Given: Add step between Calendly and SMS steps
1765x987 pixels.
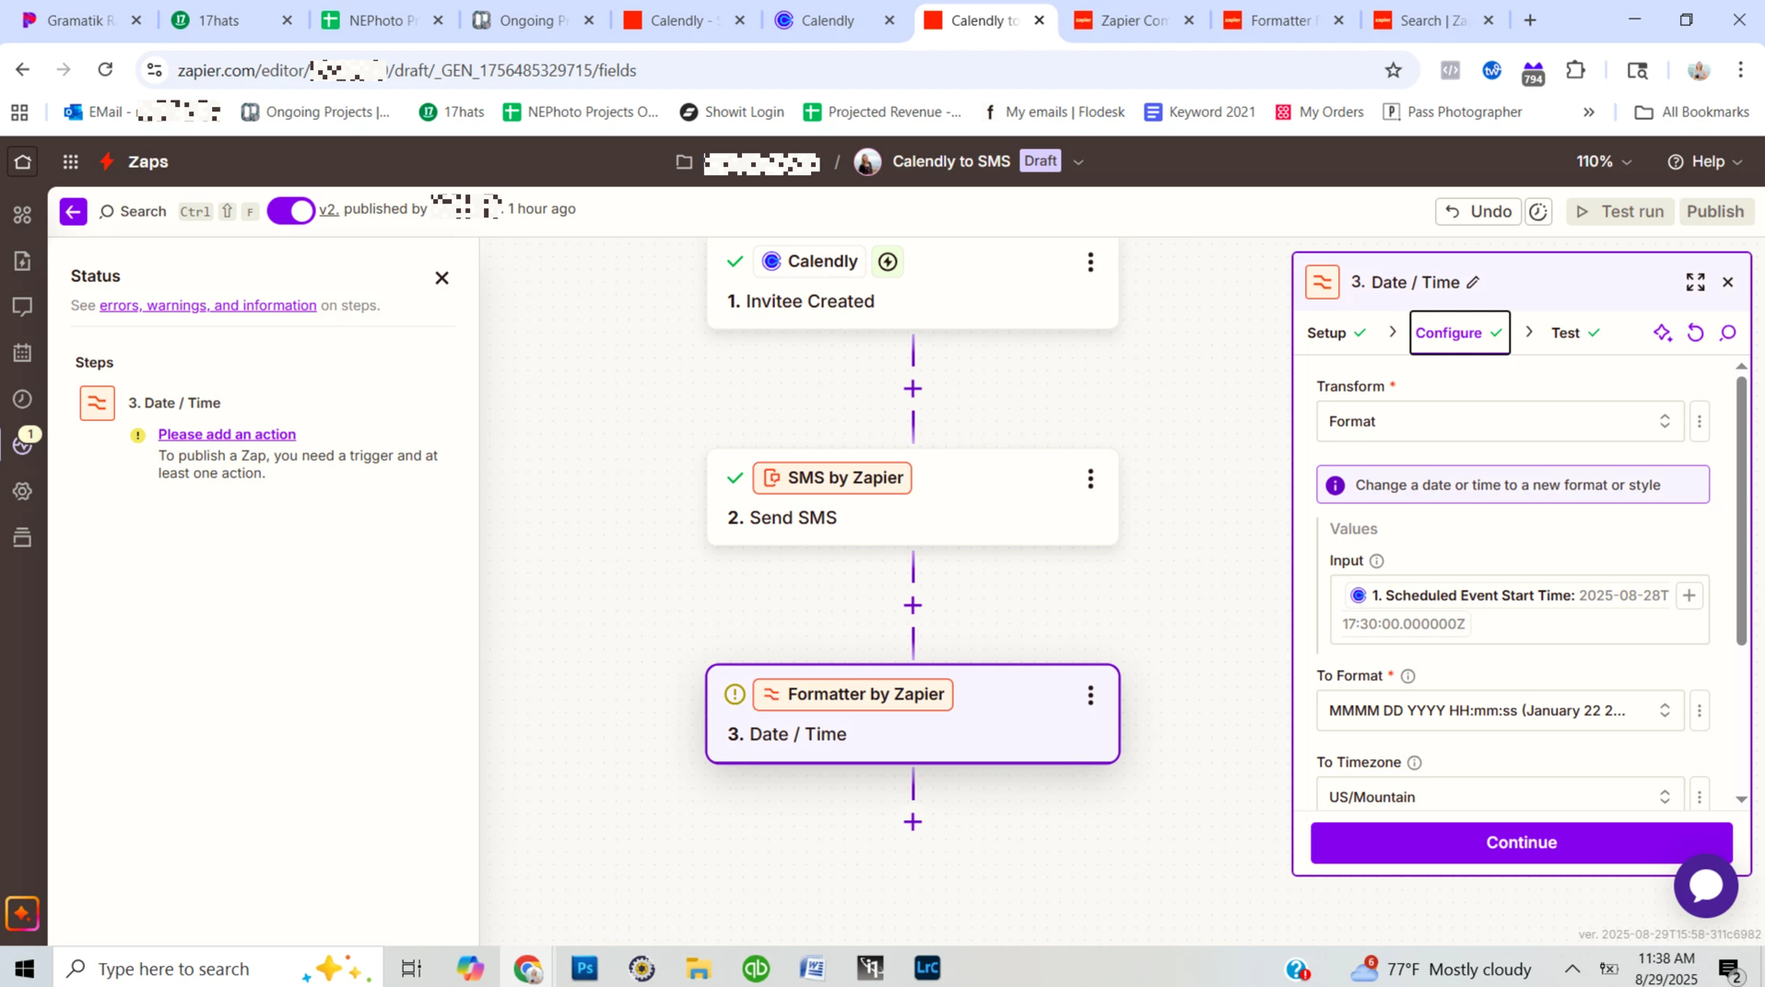Looking at the screenshot, I should click(x=912, y=389).
